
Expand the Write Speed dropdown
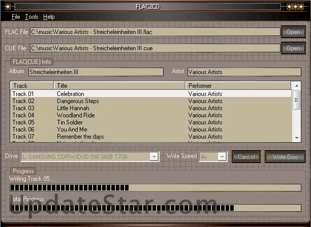(222, 156)
